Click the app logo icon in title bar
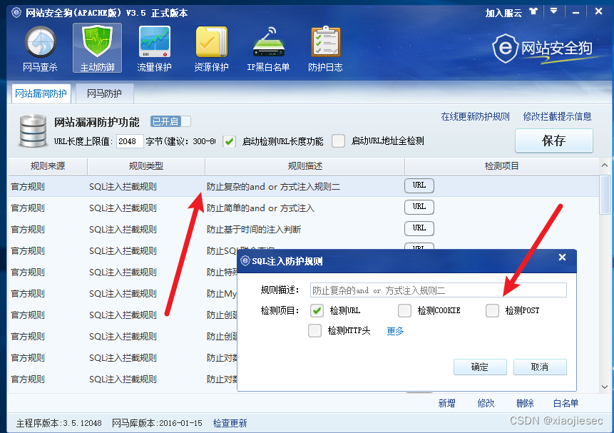Image resolution: width=614 pixels, height=433 pixels. pos(16,13)
